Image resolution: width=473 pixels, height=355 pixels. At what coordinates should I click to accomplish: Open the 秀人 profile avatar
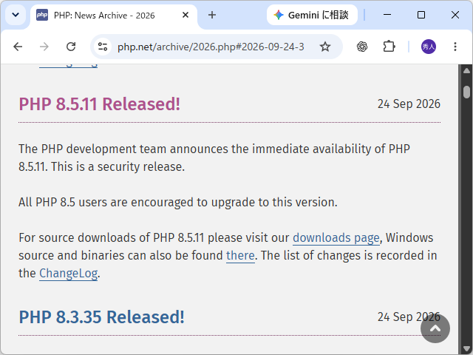coord(429,47)
